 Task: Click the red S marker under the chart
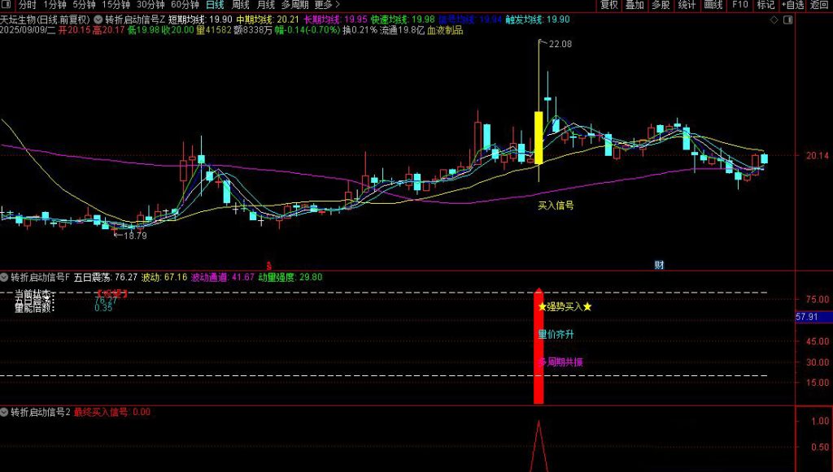coord(269,265)
